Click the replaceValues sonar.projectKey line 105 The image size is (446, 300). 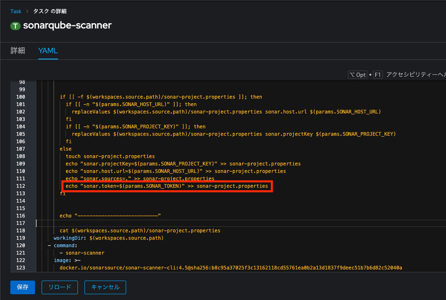(234, 134)
